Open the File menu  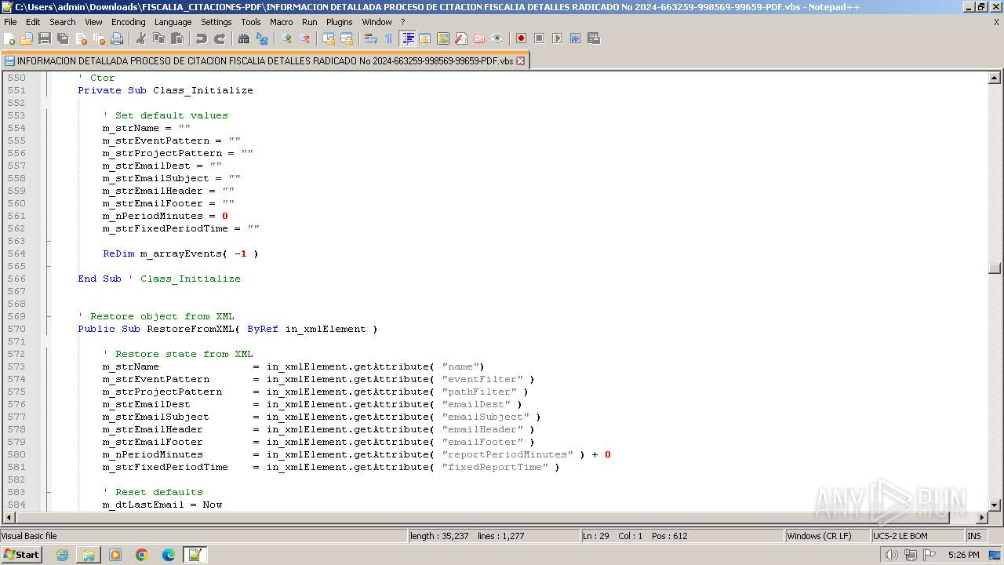coord(10,22)
